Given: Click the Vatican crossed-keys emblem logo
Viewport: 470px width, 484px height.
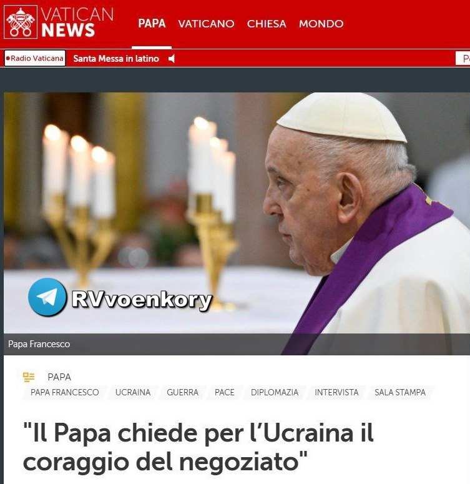Looking at the screenshot, I should (x=21, y=22).
